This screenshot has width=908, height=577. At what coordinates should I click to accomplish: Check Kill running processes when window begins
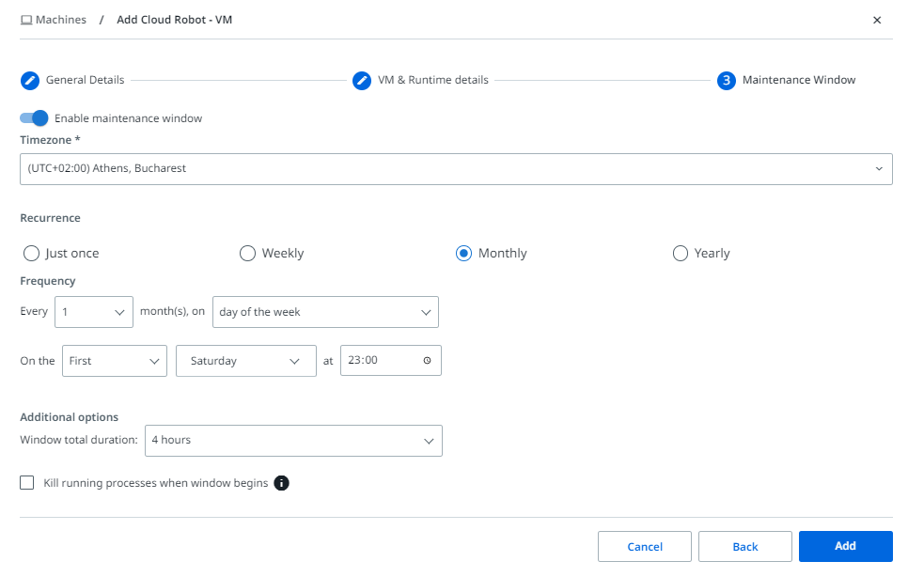27,483
